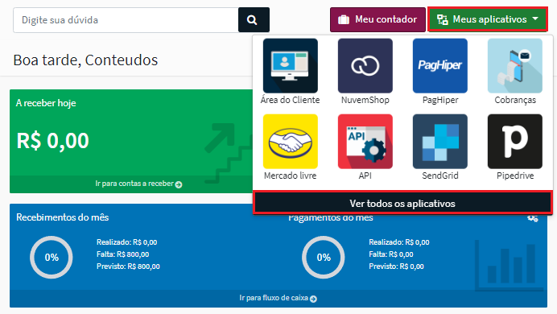Click the PagHiper label under its icon

440,100
